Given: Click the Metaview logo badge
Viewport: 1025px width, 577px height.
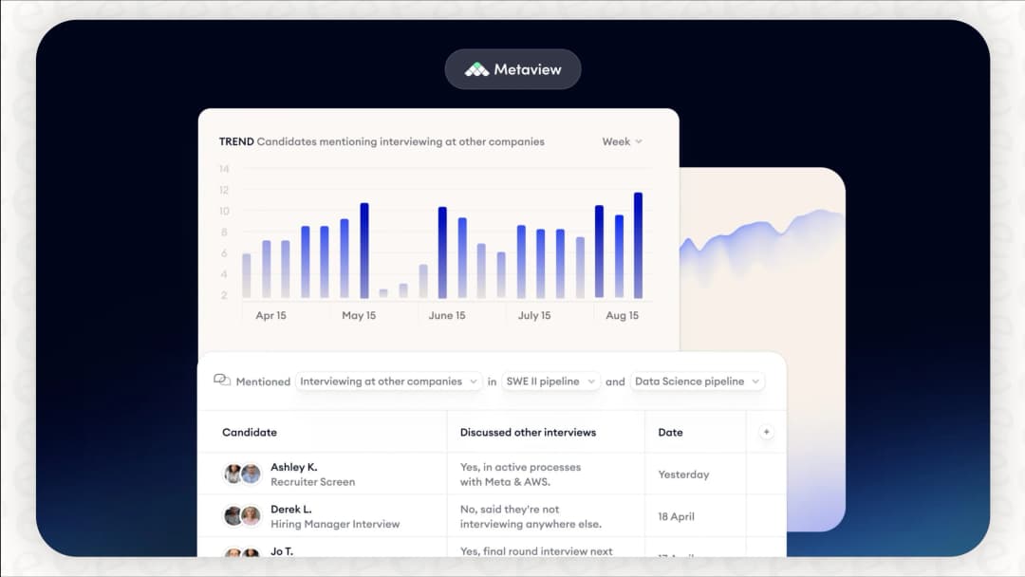Looking at the screenshot, I should pos(512,69).
